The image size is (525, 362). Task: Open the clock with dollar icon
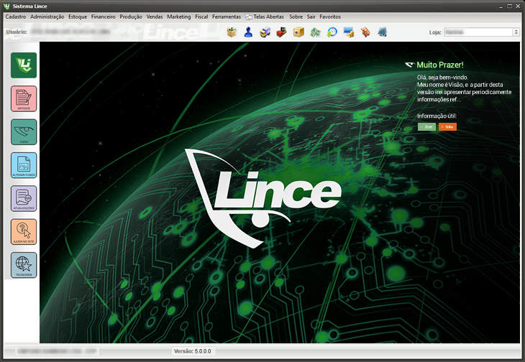click(x=332, y=32)
